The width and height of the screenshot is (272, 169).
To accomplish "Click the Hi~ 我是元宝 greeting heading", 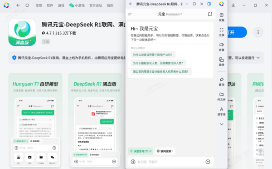I will (144, 29).
